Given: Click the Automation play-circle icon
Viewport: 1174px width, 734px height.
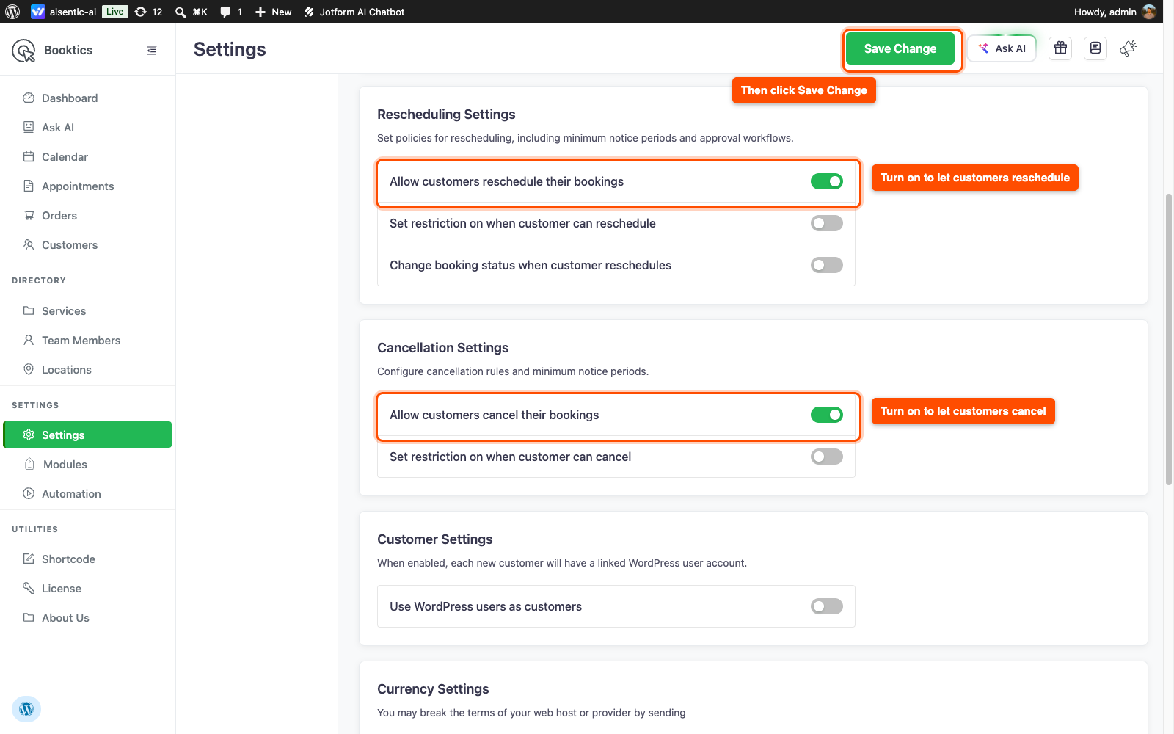Looking at the screenshot, I should pyautogui.click(x=29, y=494).
